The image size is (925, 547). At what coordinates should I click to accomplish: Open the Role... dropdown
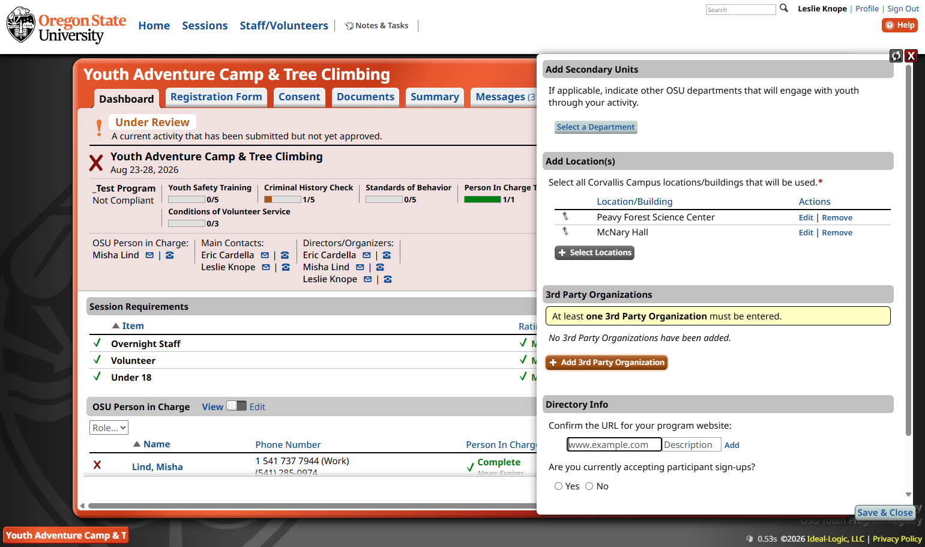109,428
